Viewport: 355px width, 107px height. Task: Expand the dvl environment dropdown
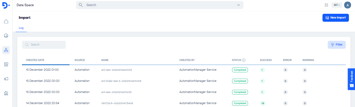[337, 5]
